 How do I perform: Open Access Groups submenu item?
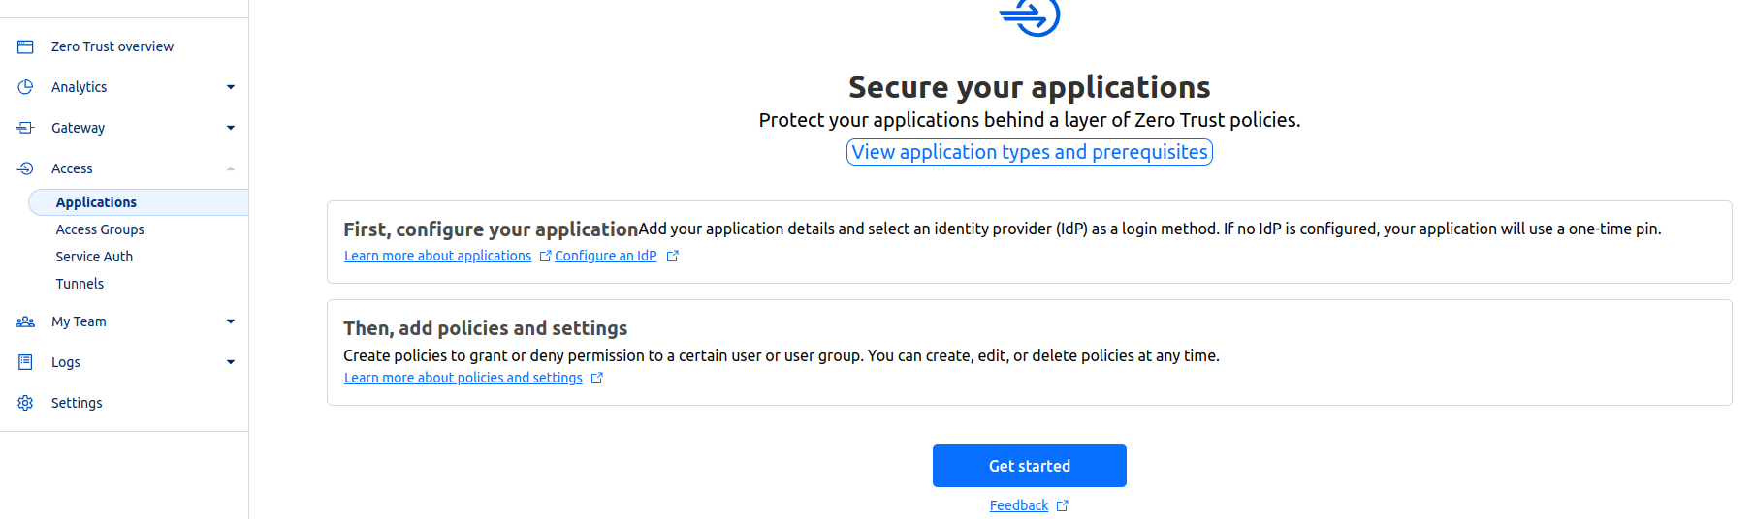coord(100,229)
